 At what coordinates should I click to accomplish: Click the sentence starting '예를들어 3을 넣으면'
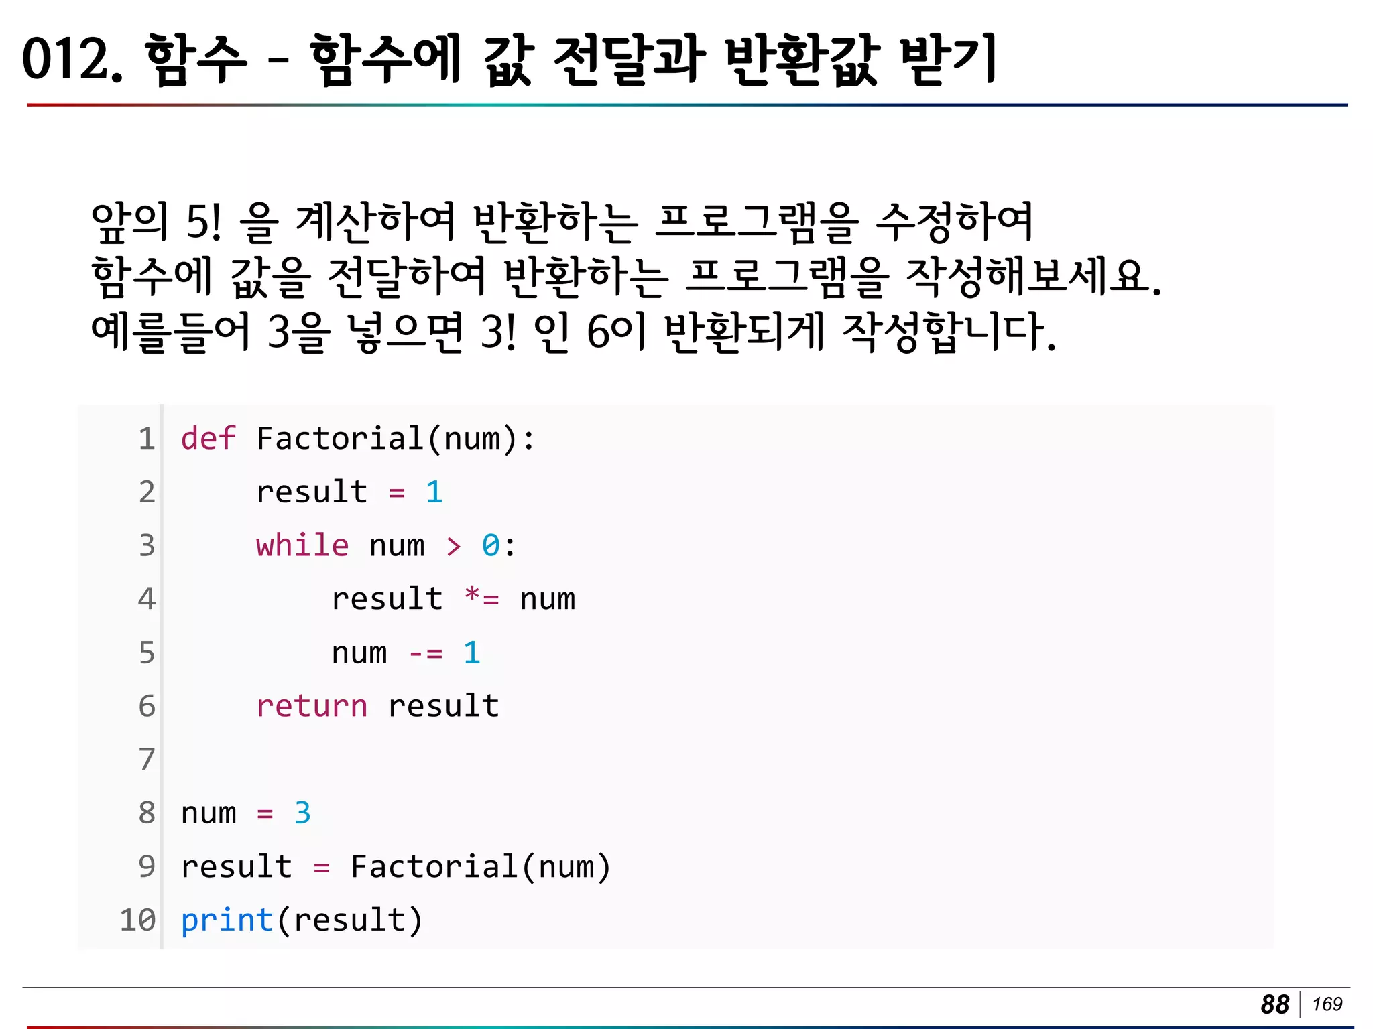click(x=574, y=332)
